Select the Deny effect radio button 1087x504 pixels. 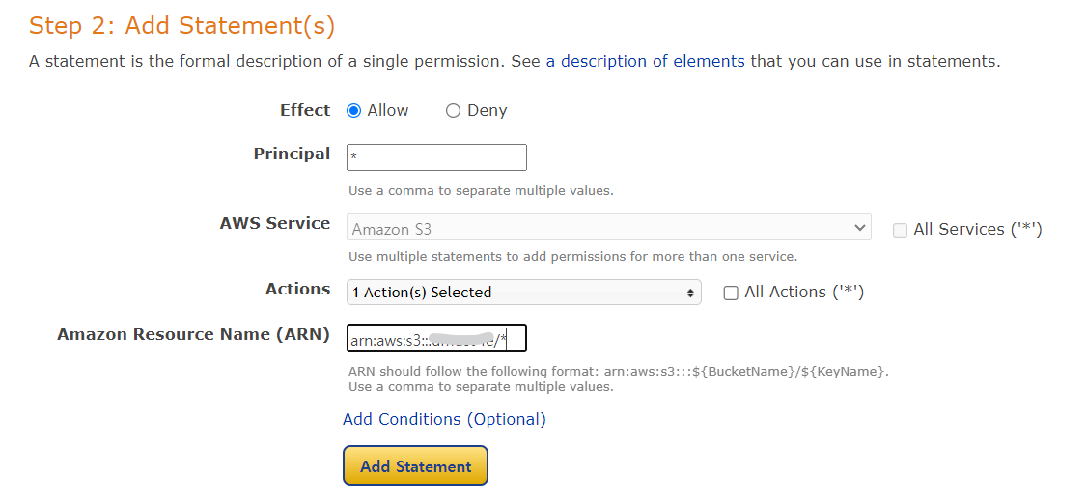(453, 111)
